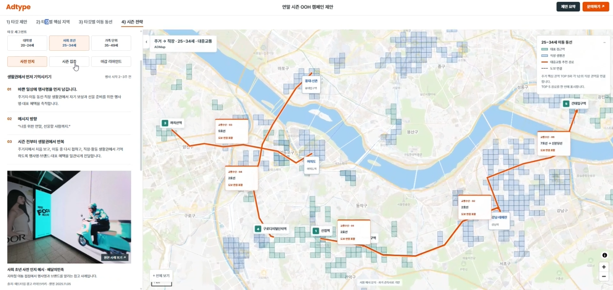Click the 연말 시즌 OOH 캠페인 제안 title

(308, 7)
